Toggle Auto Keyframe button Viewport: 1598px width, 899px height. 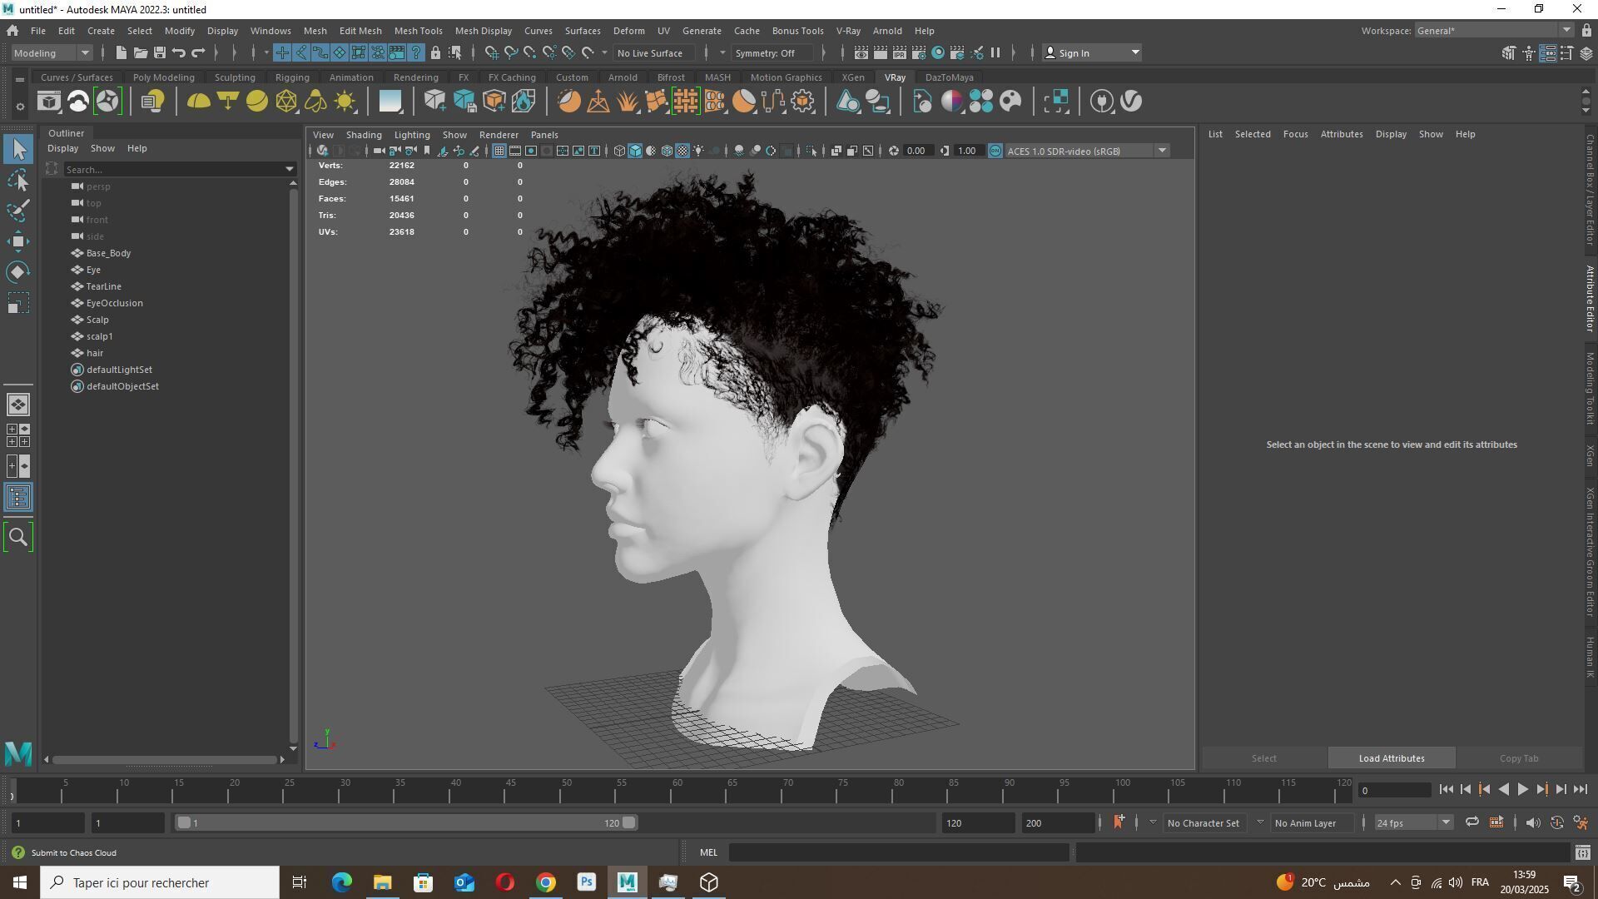(x=1557, y=823)
